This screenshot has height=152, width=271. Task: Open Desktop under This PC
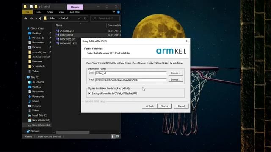[x=36, y=87]
